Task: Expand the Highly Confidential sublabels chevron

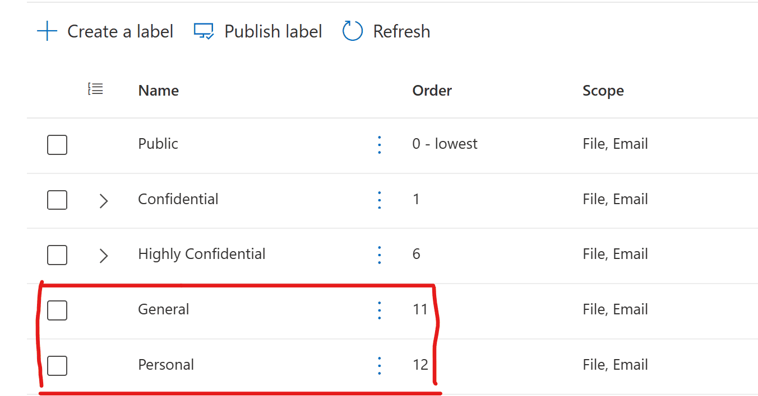Action: coord(103,256)
